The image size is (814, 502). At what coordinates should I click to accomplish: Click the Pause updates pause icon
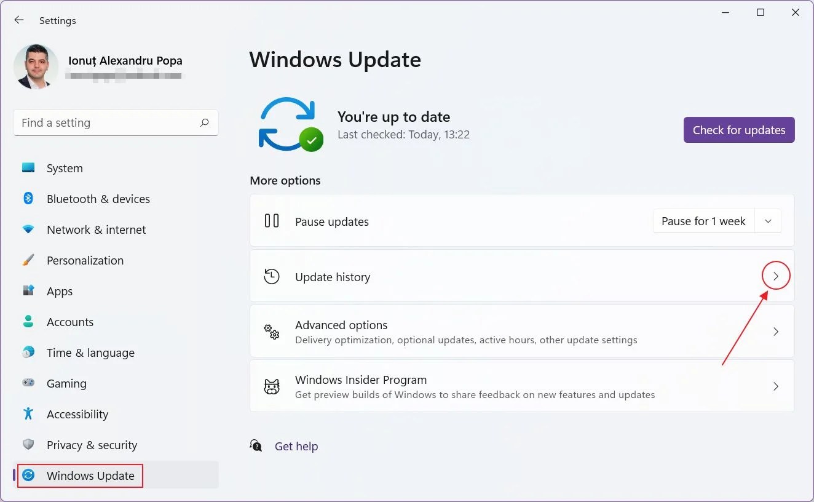click(271, 221)
